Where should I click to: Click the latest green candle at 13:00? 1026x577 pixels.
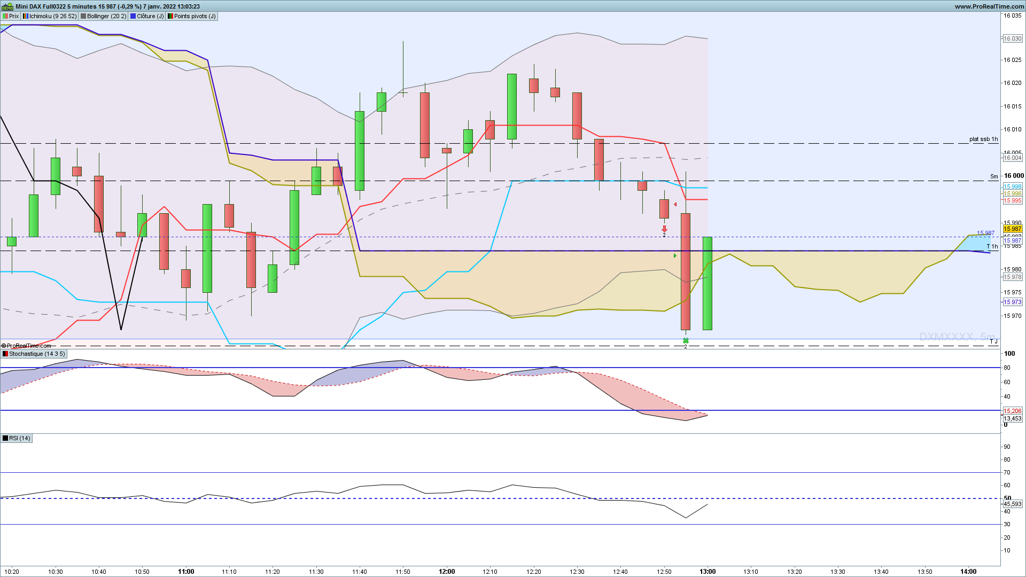click(708, 283)
